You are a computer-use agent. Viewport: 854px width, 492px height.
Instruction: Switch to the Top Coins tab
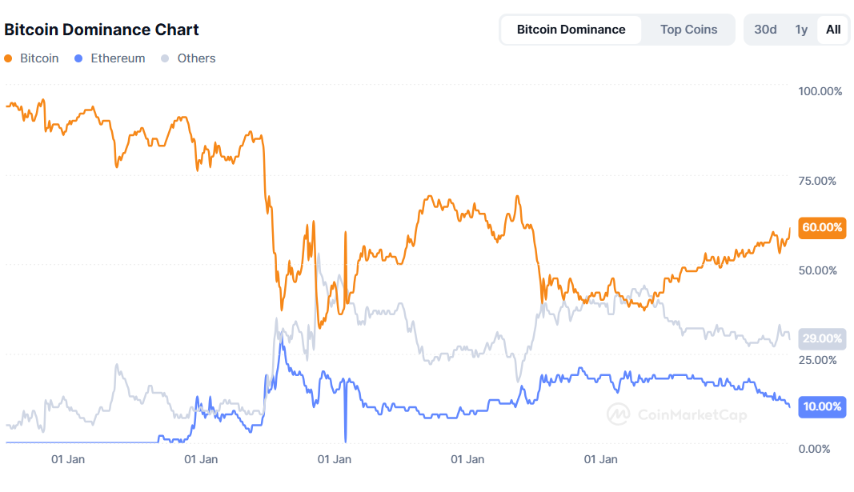(688, 30)
